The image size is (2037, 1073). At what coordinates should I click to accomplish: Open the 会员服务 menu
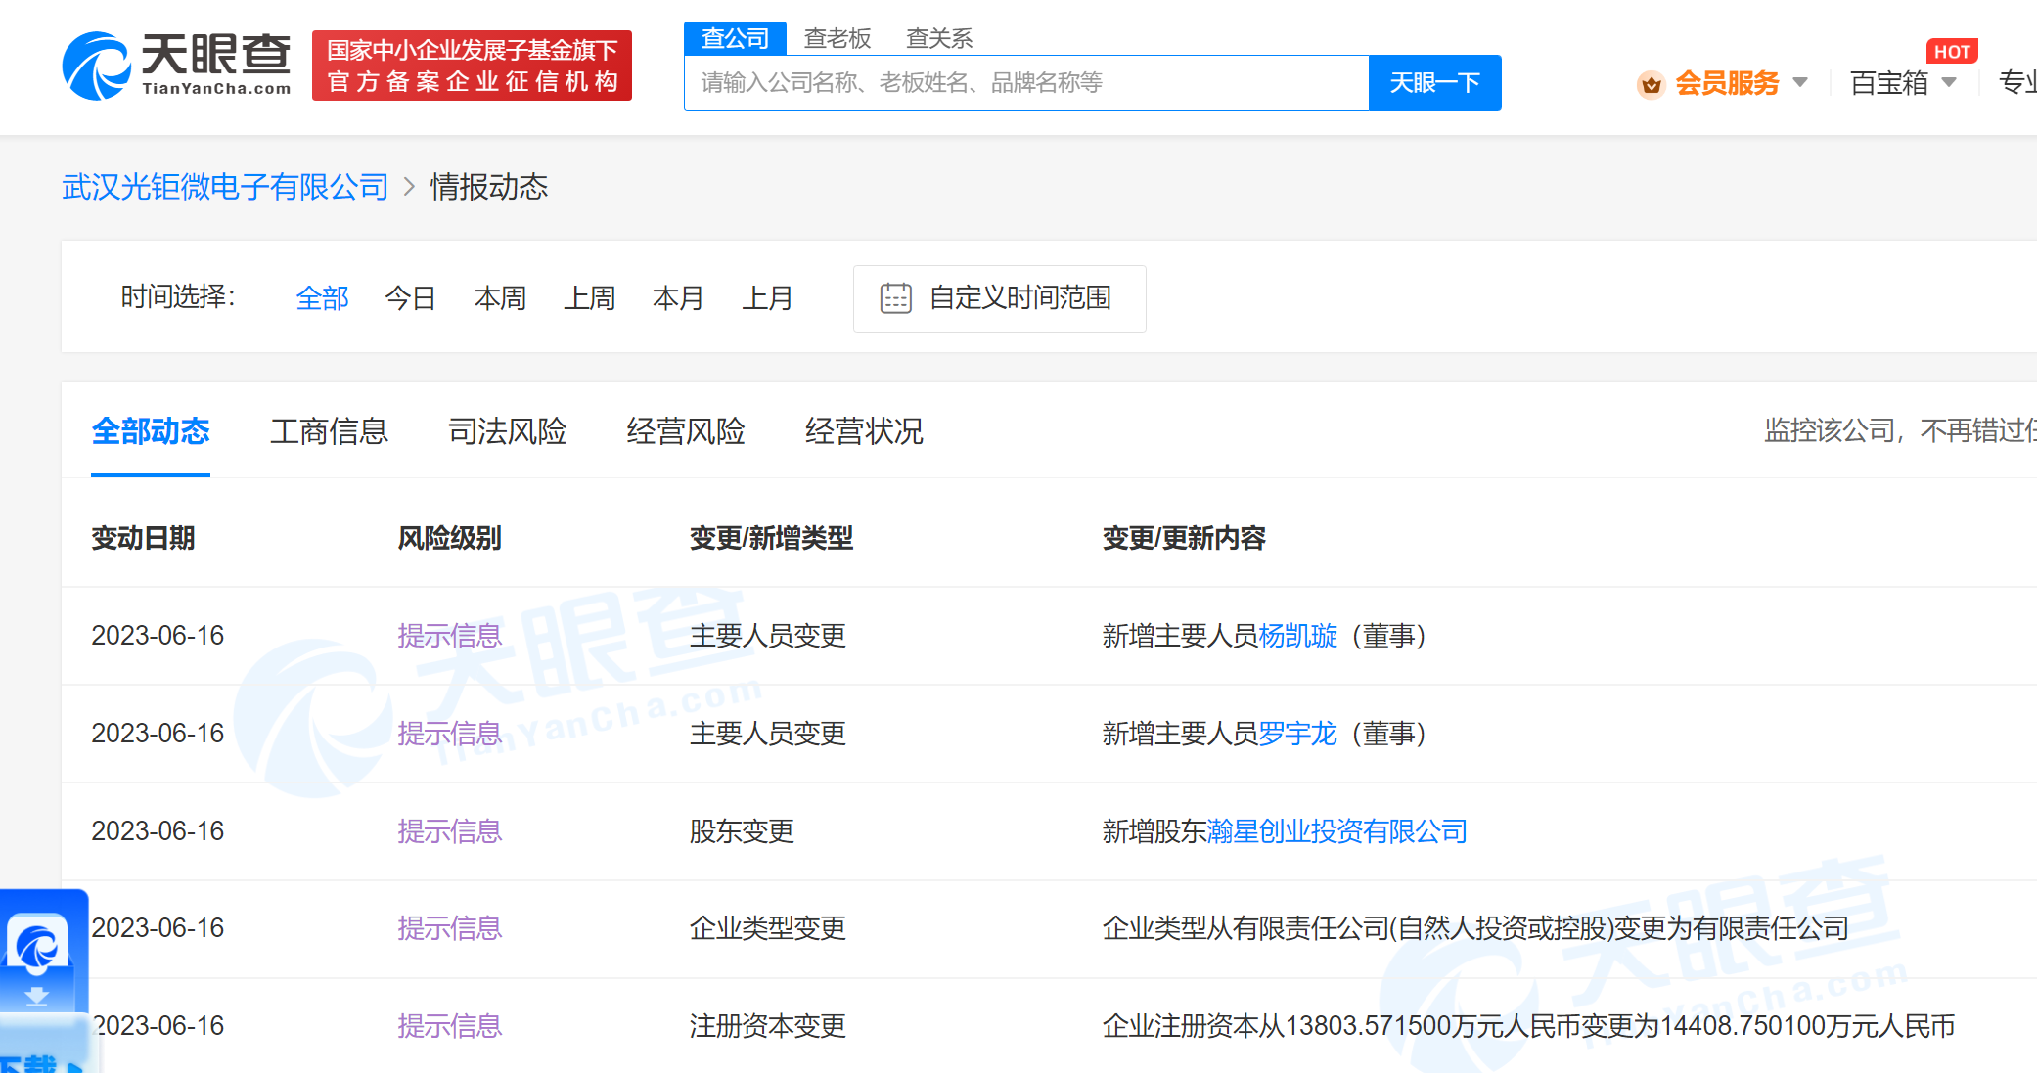[x=1727, y=83]
